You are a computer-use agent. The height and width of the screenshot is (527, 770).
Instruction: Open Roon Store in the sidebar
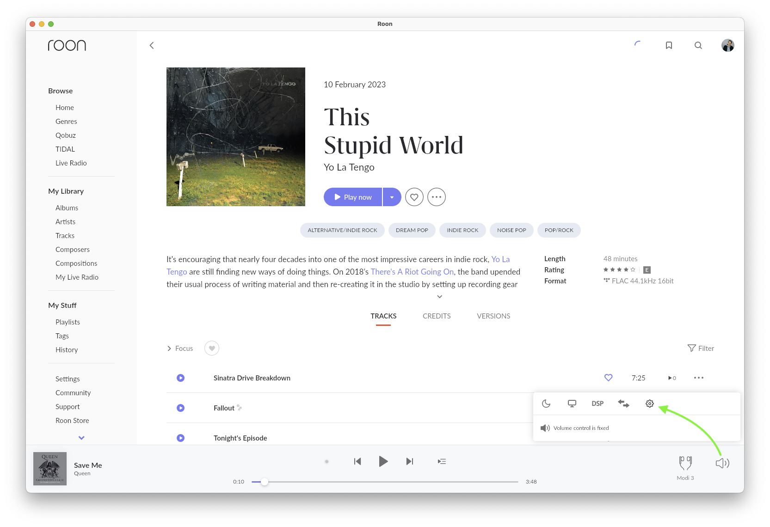(x=72, y=421)
